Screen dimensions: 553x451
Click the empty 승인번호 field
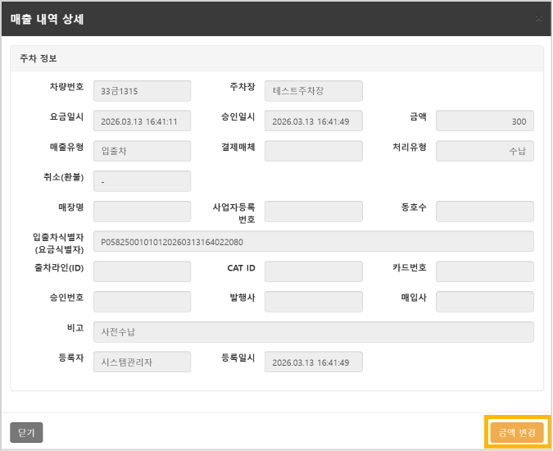point(142,302)
